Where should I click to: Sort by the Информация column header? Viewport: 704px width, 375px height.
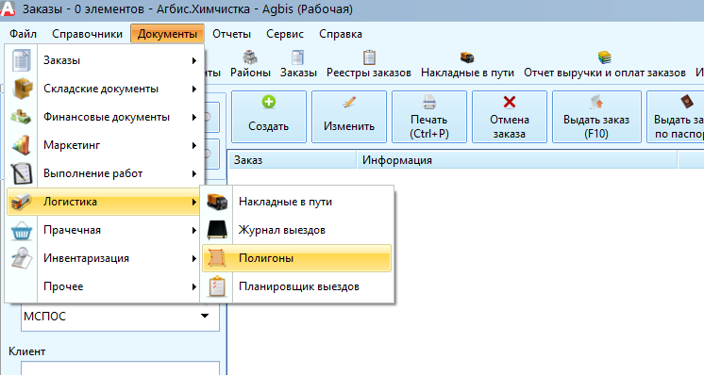517,160
